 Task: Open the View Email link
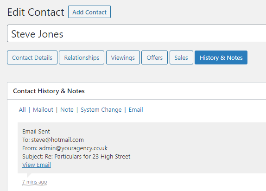37,165
